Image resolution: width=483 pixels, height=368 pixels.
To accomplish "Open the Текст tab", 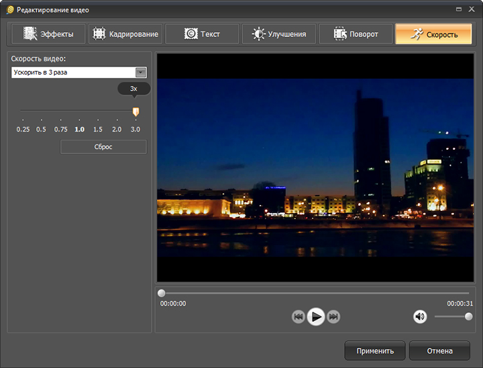I will (202, 34).
